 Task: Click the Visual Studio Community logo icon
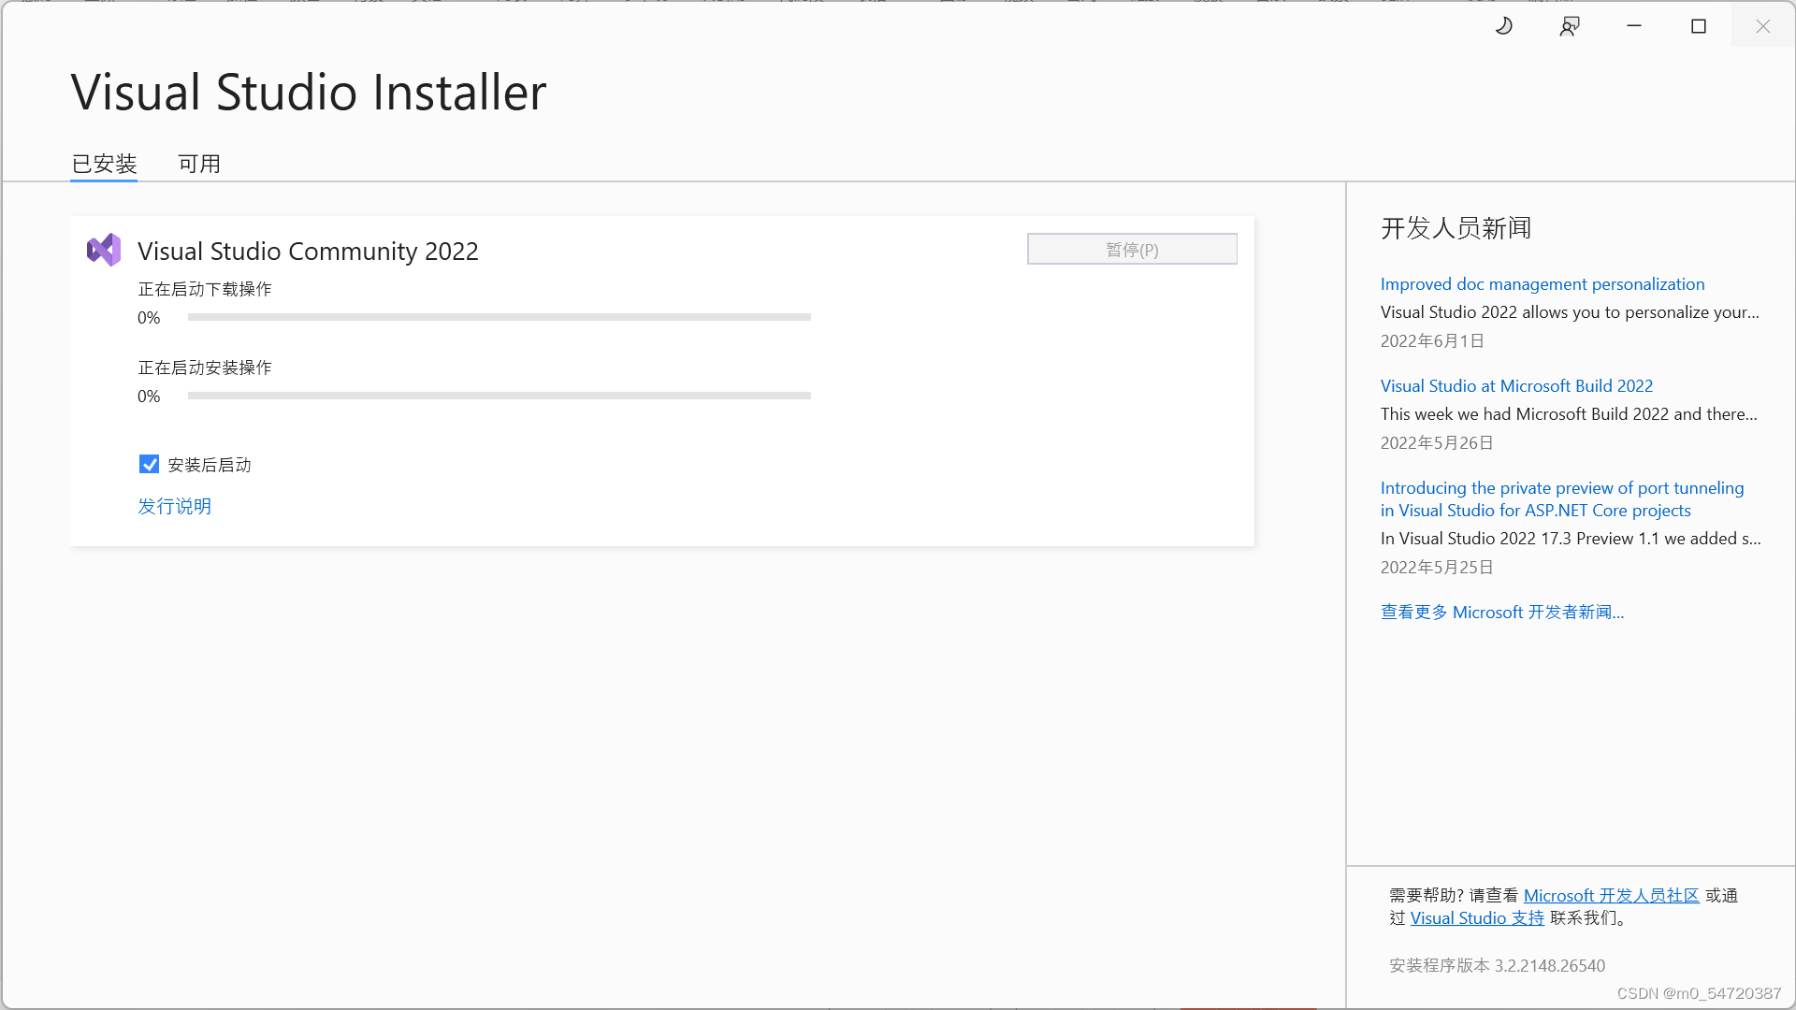point(104,250)
